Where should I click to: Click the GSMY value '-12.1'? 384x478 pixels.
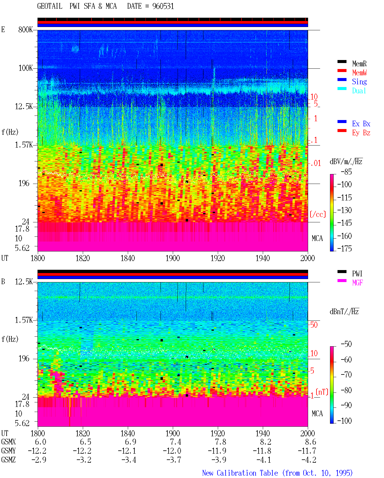(x=127, y=451)
